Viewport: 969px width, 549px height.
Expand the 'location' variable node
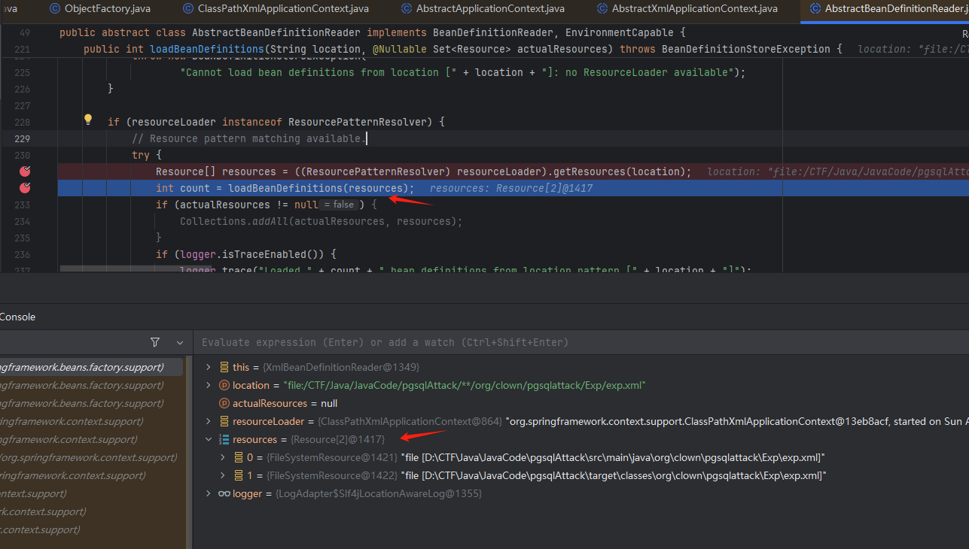209,385
